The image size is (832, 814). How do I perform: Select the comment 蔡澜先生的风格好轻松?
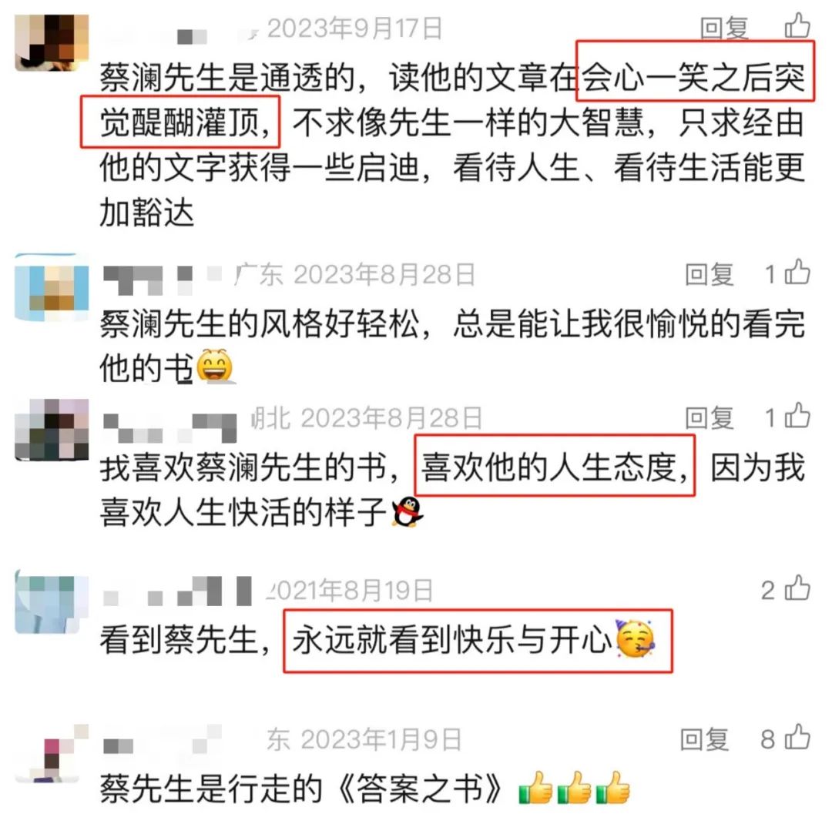[451, 346]
